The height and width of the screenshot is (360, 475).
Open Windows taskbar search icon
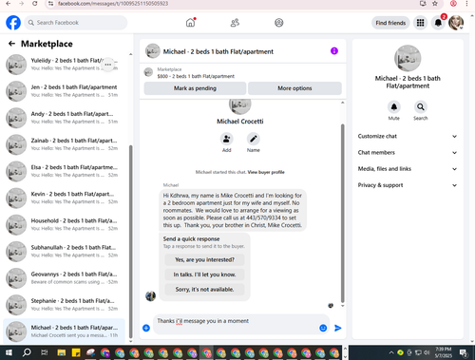pyautogui.click(x=27, y=352)
